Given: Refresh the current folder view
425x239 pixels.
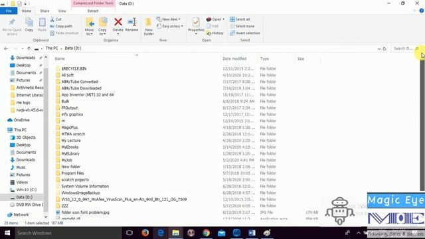Looking at the screenshot, I should pyautogui.click(x=384, y=48).
